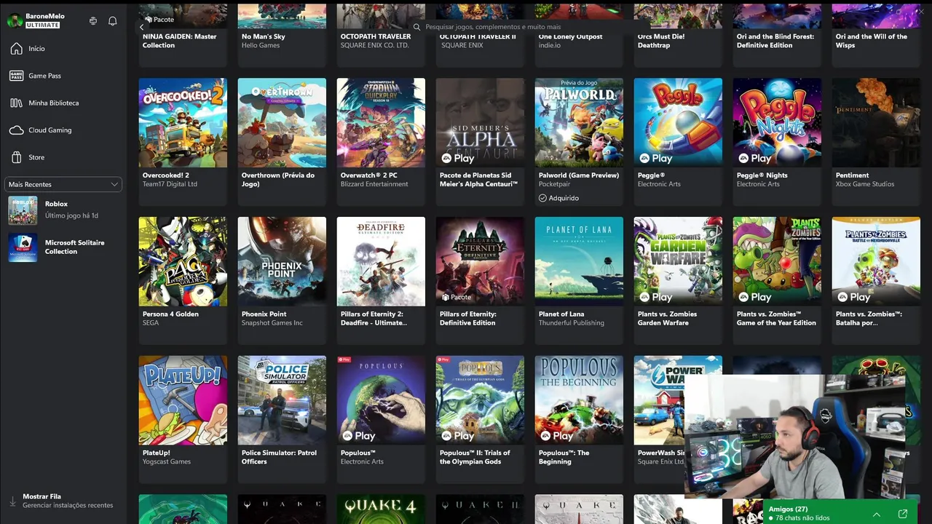The image size is (932, 524).
Task: Click the Cloud Gaming cloud icon
Action: 16,130
